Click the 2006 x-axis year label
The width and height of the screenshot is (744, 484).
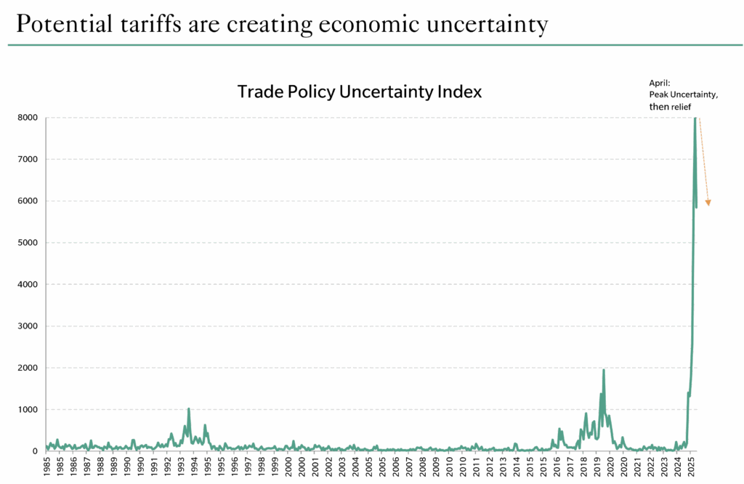coord(396,467)
